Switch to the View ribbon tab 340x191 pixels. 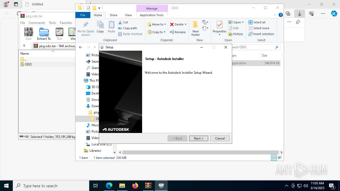pyautogui.click(x=128, y=15)
